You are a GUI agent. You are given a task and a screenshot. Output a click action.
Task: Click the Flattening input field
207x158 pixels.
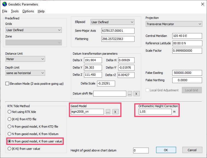[118, 39]
